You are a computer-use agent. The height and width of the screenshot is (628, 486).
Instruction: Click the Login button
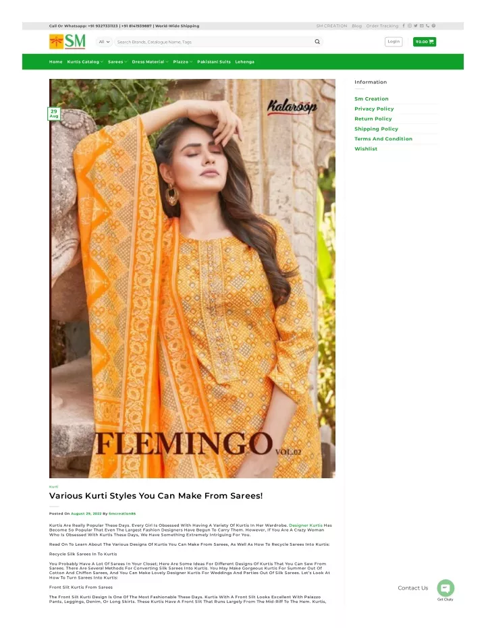(394, 42)
